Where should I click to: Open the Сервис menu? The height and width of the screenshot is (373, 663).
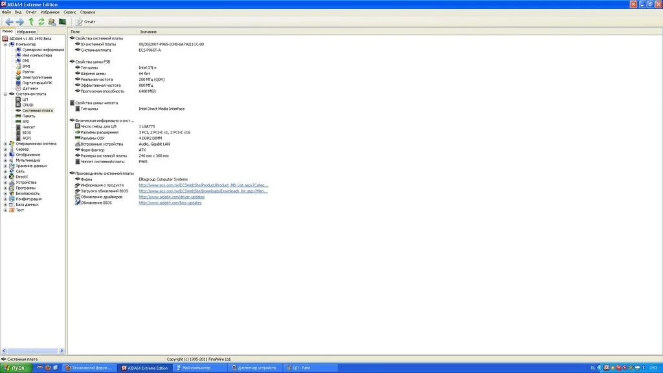[x=70, y=12]
